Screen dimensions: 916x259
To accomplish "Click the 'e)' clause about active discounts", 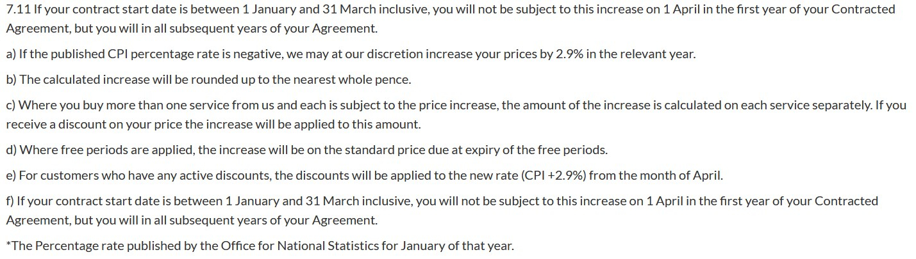I will pyautogui.click(x=364, y=176).
